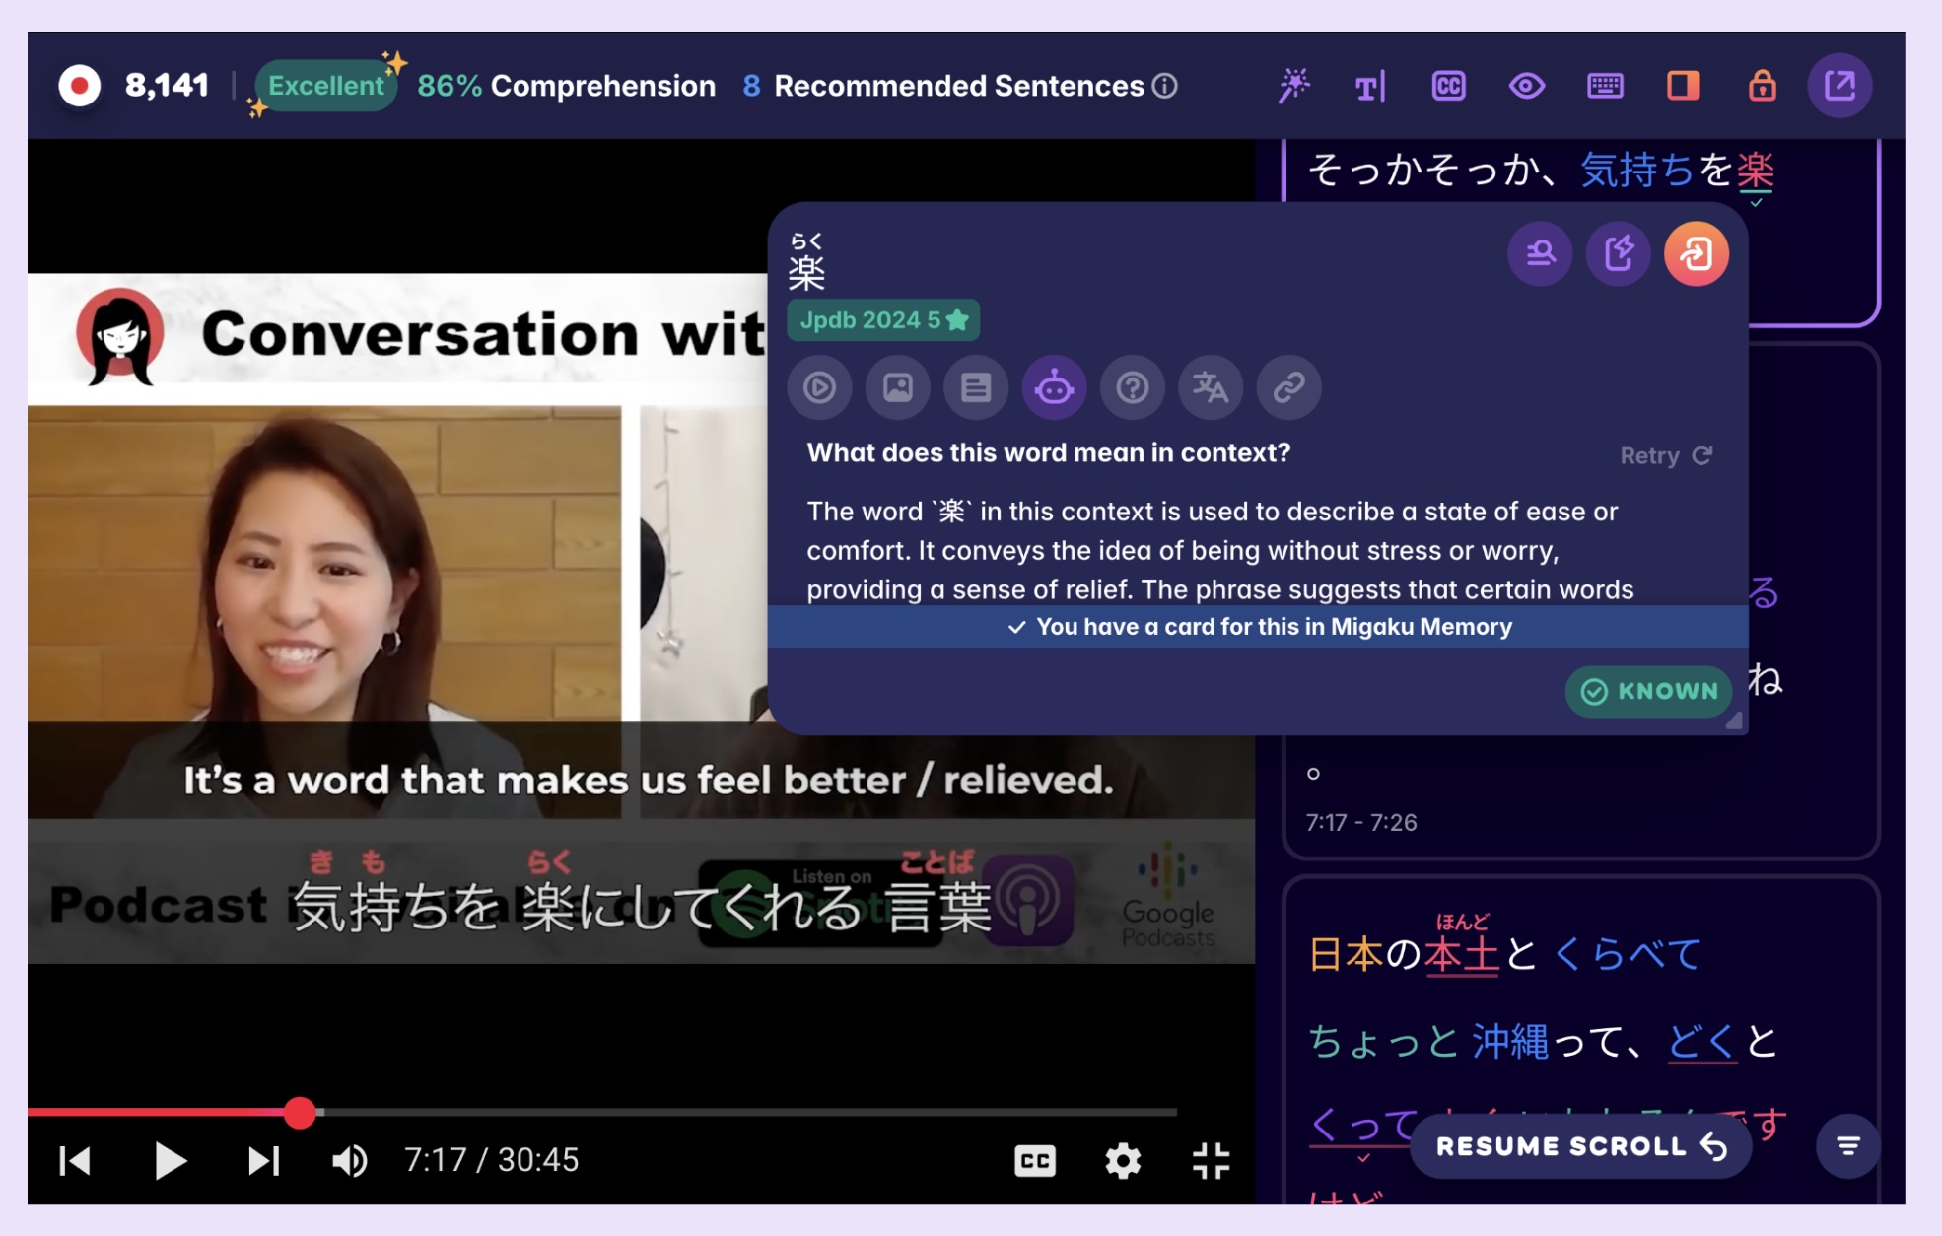Open the subtitle filter list icon
This screenshot has width=1942, height=1236.
[1848, 1146]
